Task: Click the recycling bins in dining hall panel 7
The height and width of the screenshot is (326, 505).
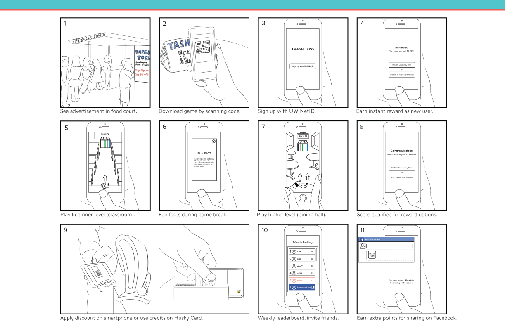Action: [303, 146]
